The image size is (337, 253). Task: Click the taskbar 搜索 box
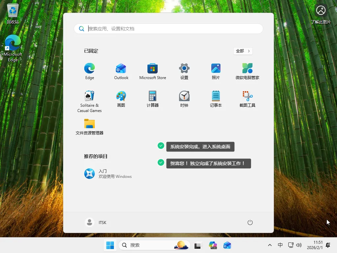point(154,245)
